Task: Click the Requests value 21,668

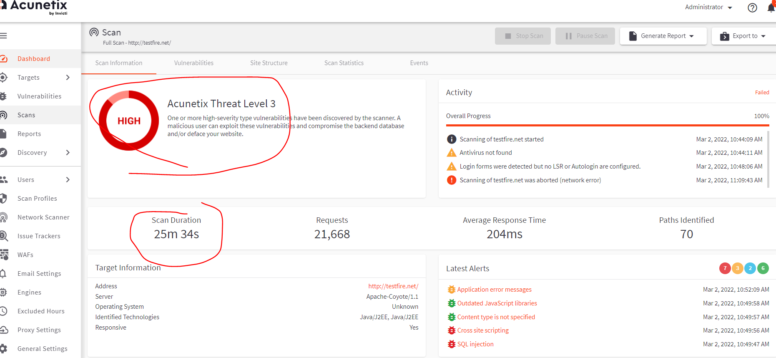Action: pyautogui.click(x=332, y=234)
